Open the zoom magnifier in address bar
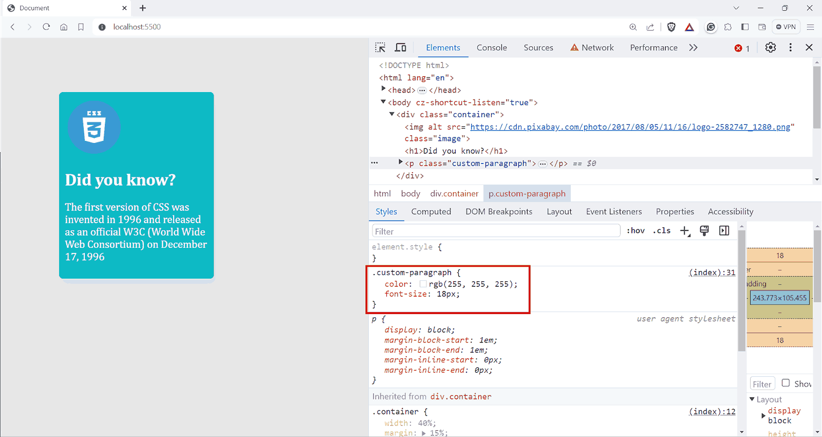The height and width of the screenshot is (437, 822). coord(633,27)
